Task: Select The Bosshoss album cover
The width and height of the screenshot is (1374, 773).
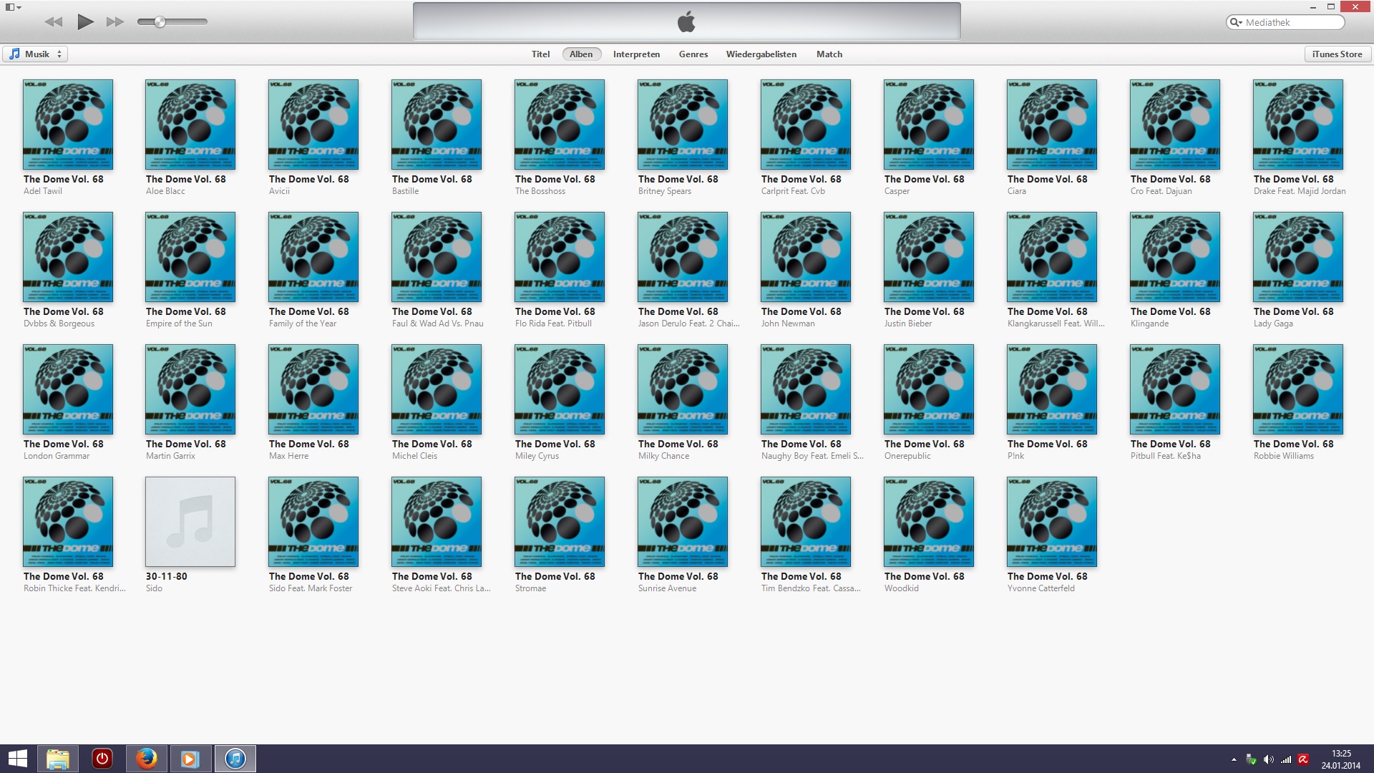Action: (560, 125)
